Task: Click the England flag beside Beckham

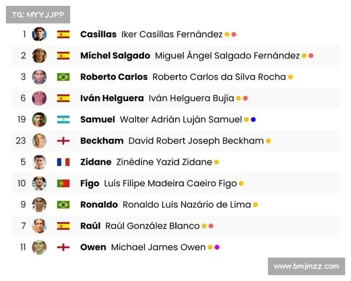Action: pos(63,141)
